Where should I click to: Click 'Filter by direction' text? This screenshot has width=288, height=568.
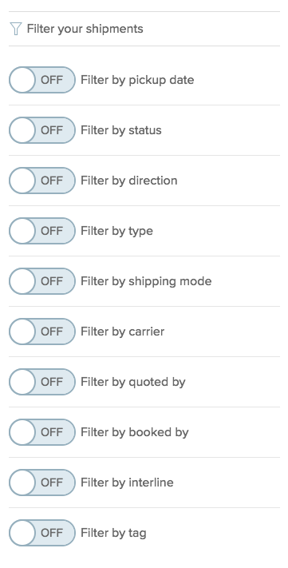(128, 181)
